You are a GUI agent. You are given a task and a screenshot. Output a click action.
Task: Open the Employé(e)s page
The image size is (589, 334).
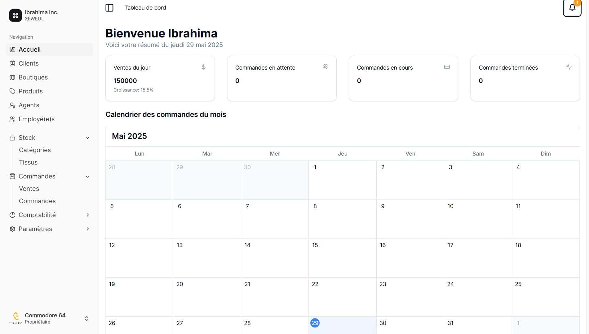pyautogui.click(x=50, y=119)
